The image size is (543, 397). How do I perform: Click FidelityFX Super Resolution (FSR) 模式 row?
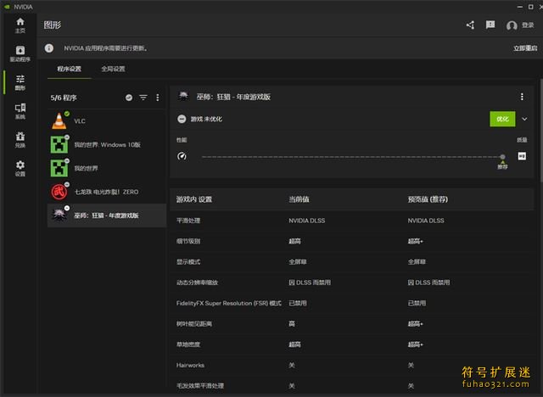351,303
